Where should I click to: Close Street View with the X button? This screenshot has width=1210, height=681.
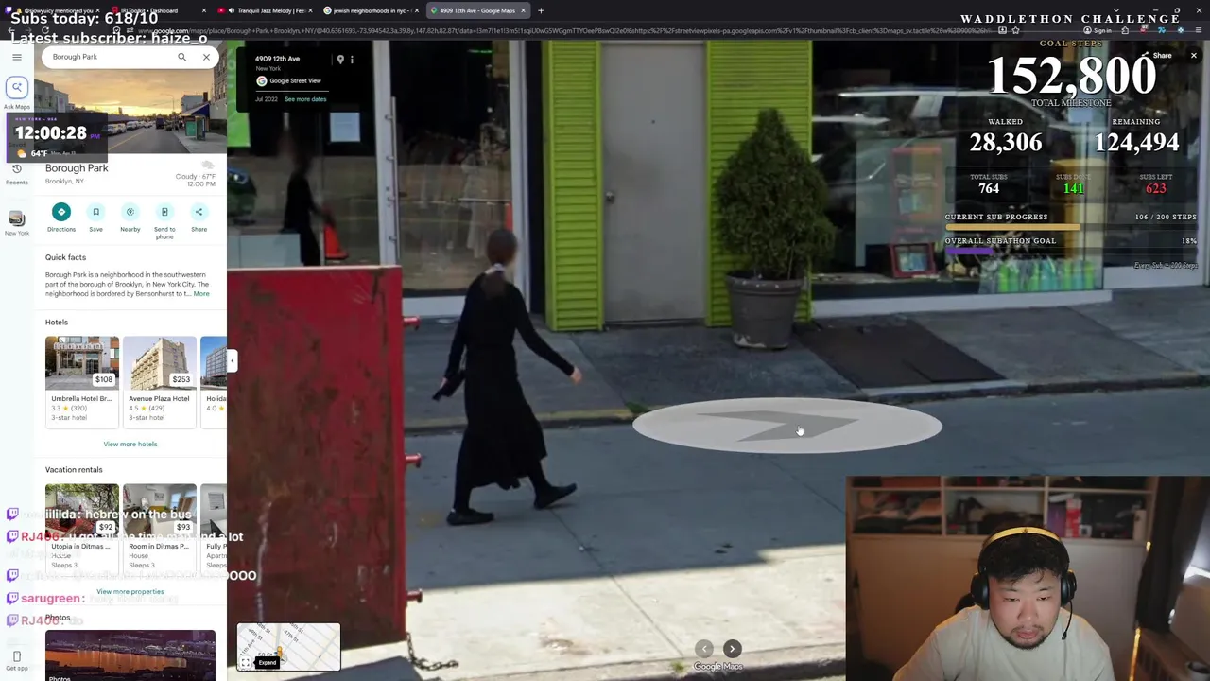click(x=1193, y=56)
